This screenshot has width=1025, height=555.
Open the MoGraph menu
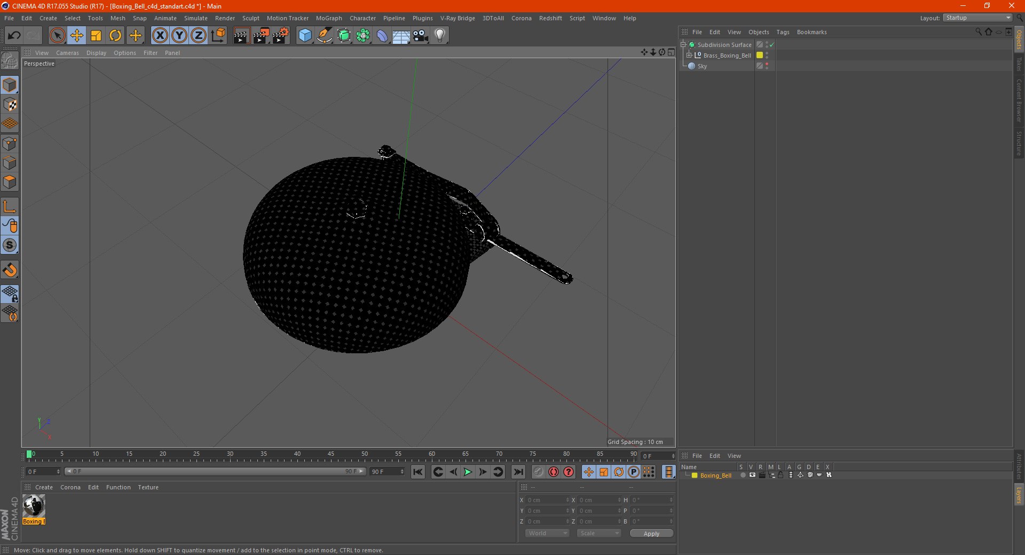[x=329, y=18]
